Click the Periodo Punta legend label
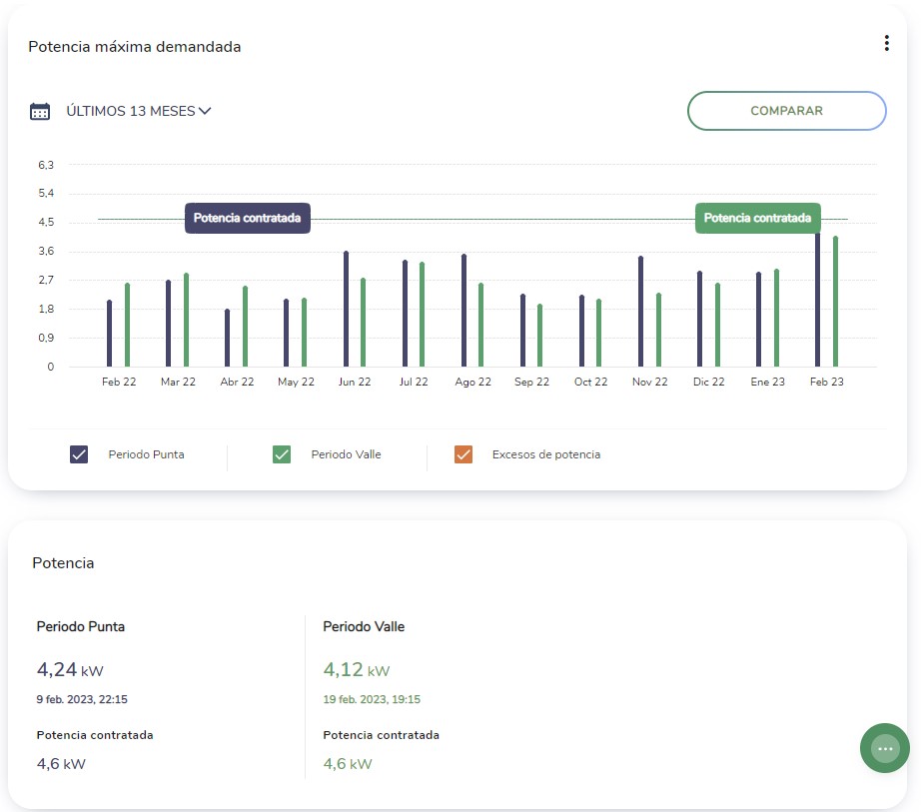 146,454
